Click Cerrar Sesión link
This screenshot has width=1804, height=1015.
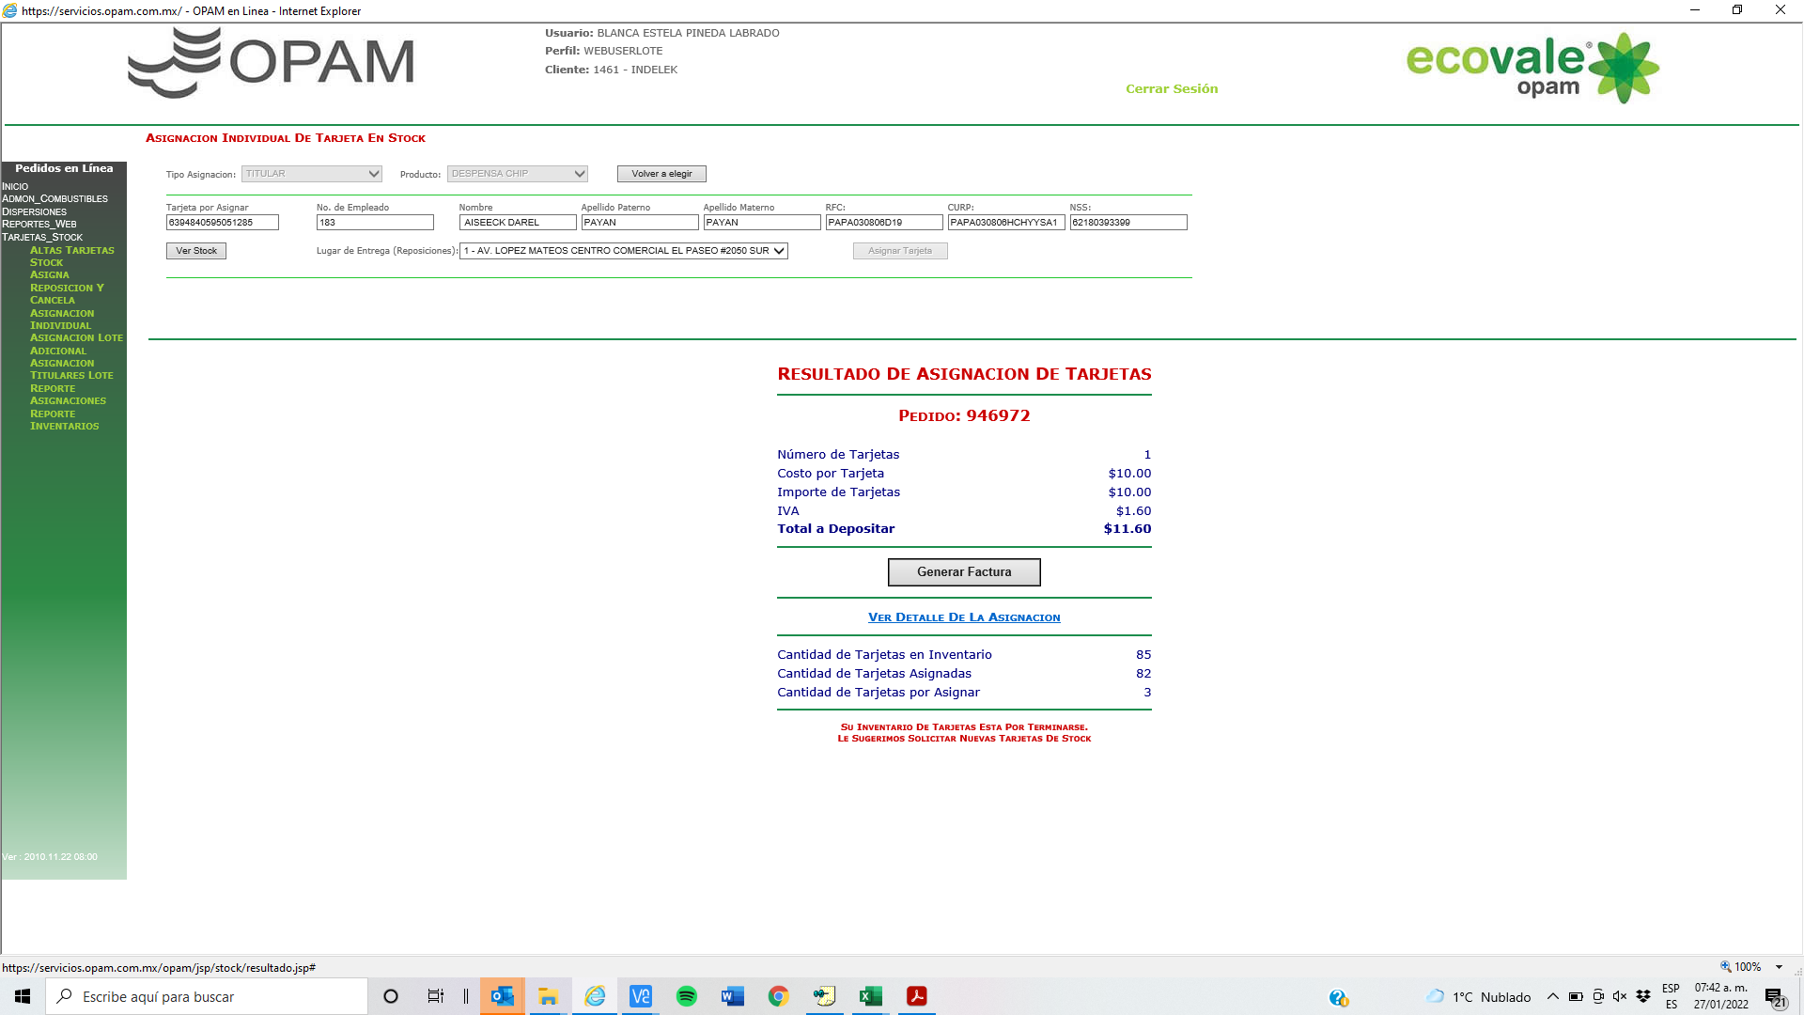point(1172,89)
